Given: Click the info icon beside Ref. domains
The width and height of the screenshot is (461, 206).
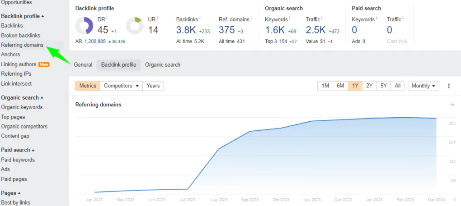Looking at the screenshot, I should (x=252, y=19).
